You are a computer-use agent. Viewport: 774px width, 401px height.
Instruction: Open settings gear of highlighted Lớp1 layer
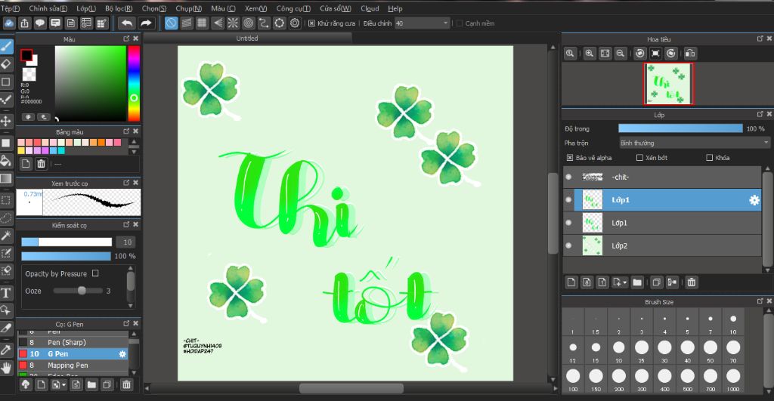(x=754, y=200)
